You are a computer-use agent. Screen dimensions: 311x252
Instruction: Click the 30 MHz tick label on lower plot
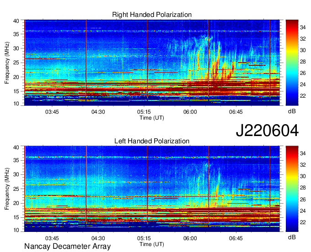16,174
